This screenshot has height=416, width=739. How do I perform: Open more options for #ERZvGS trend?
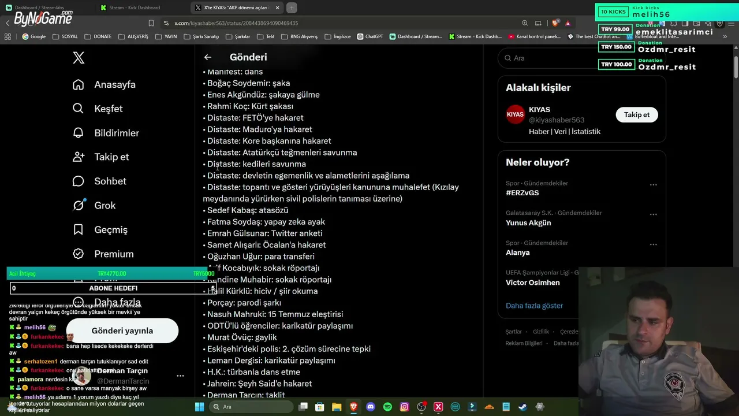point(654,185)
